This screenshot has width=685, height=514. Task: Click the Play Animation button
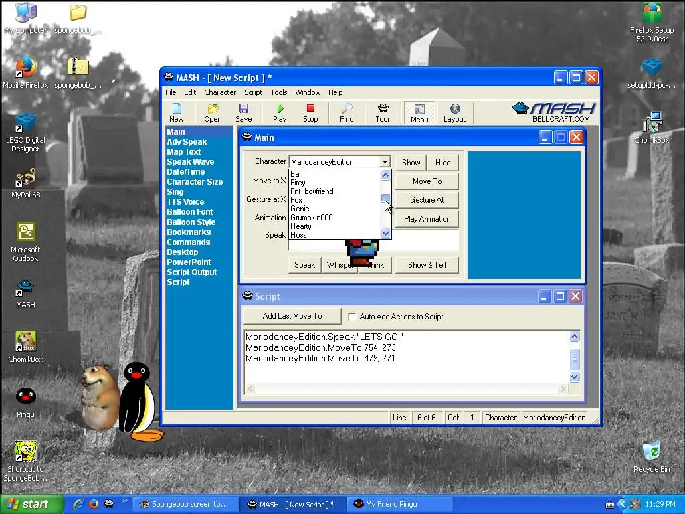click(427, 219)
